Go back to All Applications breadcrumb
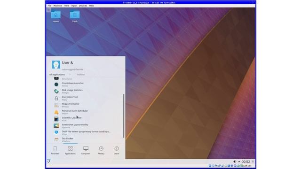Screen dimensions: 301x169 pos(57,75)
